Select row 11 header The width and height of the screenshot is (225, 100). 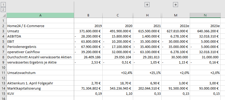[x=3, y=73]
